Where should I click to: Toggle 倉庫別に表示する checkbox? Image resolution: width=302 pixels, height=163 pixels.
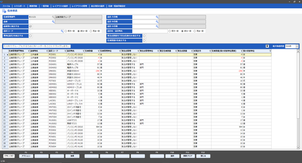click(30, 26)
